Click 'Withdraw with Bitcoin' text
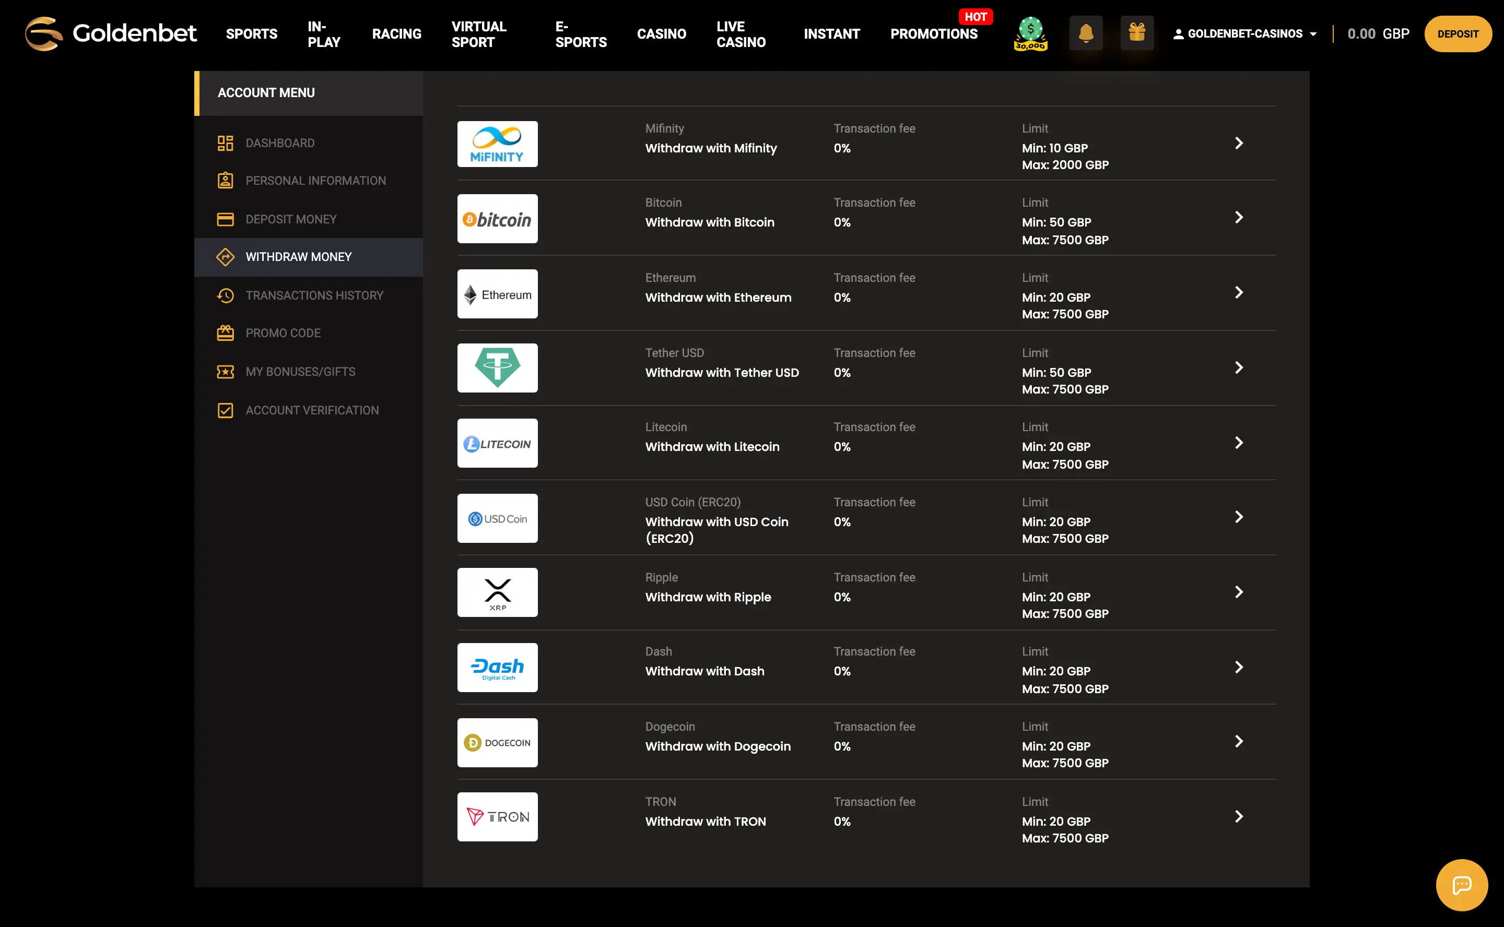The image size is (1504, 927). coord(710,222)
